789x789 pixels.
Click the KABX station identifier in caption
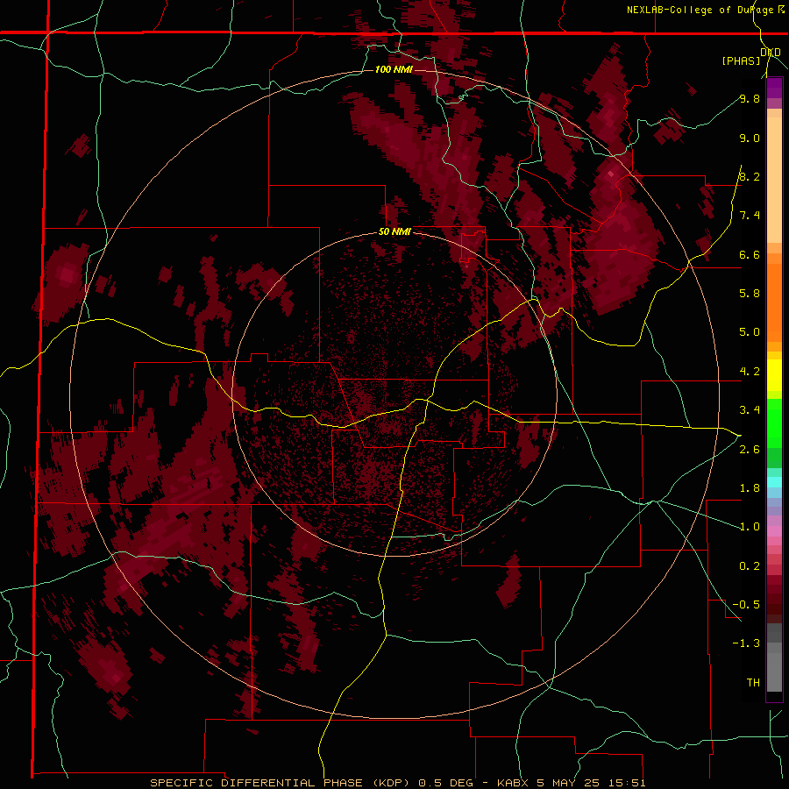tap(513, 783)
